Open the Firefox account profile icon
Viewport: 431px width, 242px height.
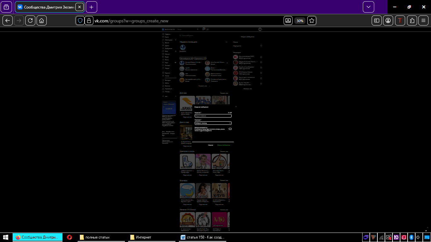coord(388,20)
